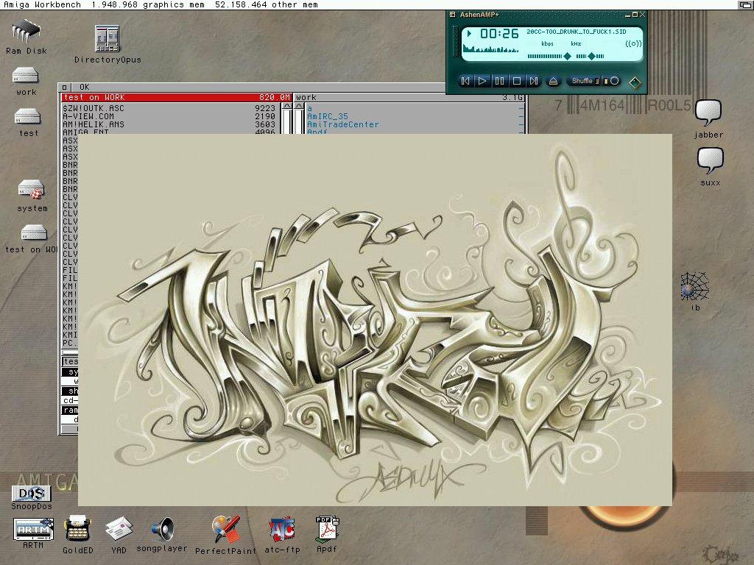Stop playback in AshenAMP+
Screen dimensions: 754x565
(x=517, y=81)
